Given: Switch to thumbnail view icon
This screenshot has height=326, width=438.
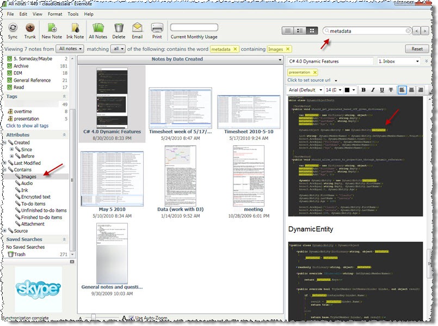Looking at the screenshot, I should tap(312, 30).
